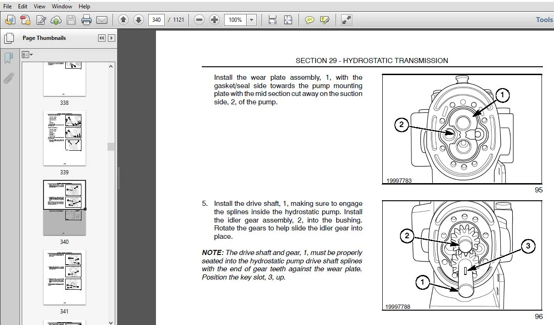This screenshot has height=325, width=554.
Task: Click the total pages text '/ 1121'
Action: (176, 20)
